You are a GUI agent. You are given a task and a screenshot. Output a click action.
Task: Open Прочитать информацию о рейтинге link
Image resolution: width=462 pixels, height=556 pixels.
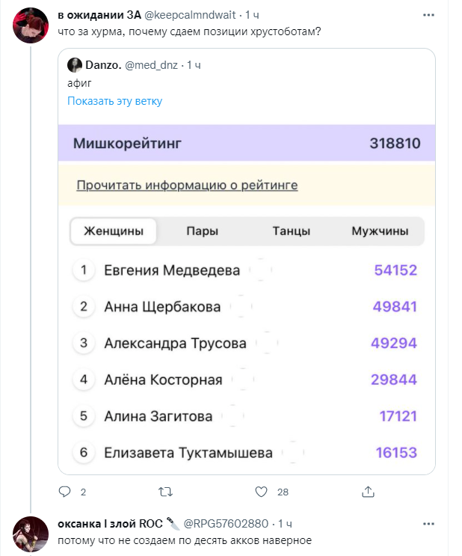pyautogui.click(x=187, y=185)
